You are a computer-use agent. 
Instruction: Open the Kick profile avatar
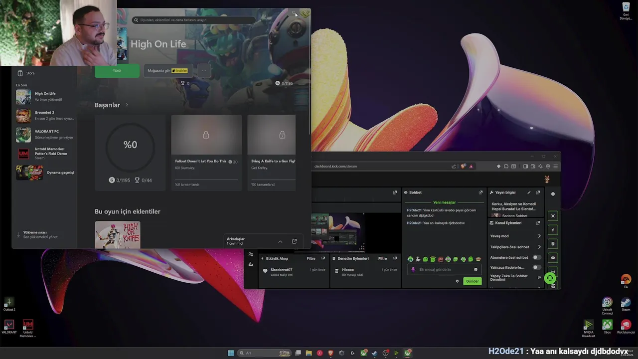click(x=547, y=179)
